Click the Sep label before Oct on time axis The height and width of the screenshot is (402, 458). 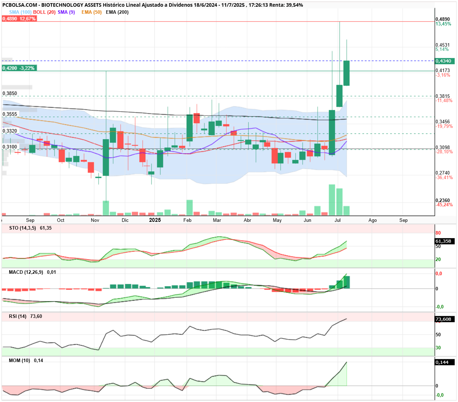tap(30, 220)
